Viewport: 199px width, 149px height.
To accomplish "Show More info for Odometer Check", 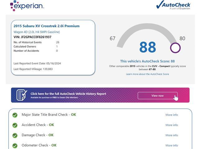I will [172, 145].
